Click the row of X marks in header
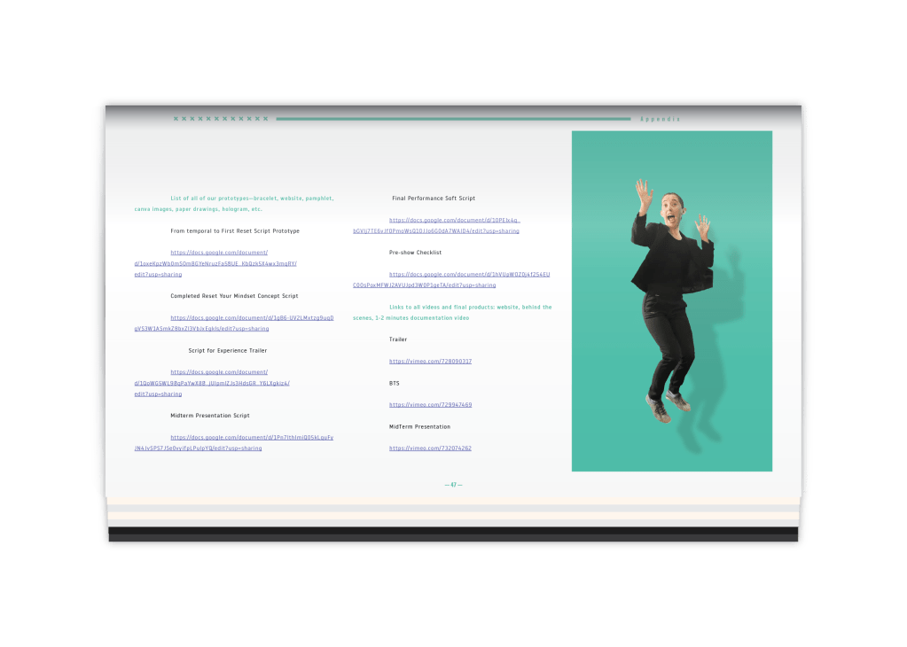Image resolution: width=907 pixels, height=647 pixels. click(220, 119)
